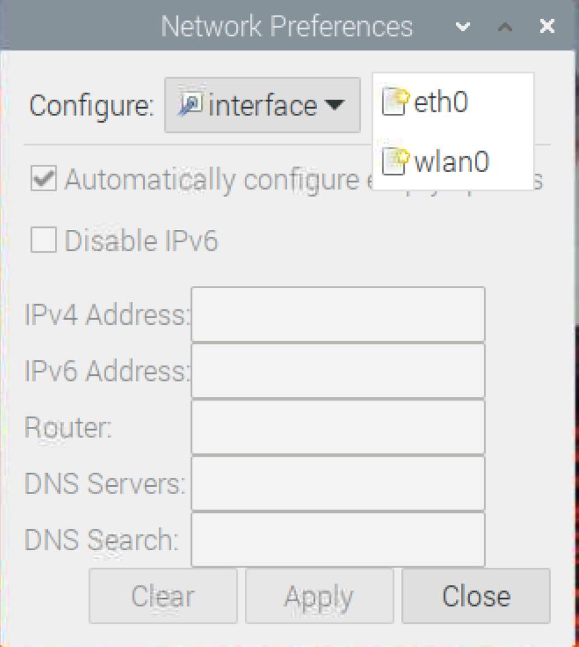The height and width of the screenshot is (647, 579).
Task: Click the Close button at bottom
Action: [476, 596]
